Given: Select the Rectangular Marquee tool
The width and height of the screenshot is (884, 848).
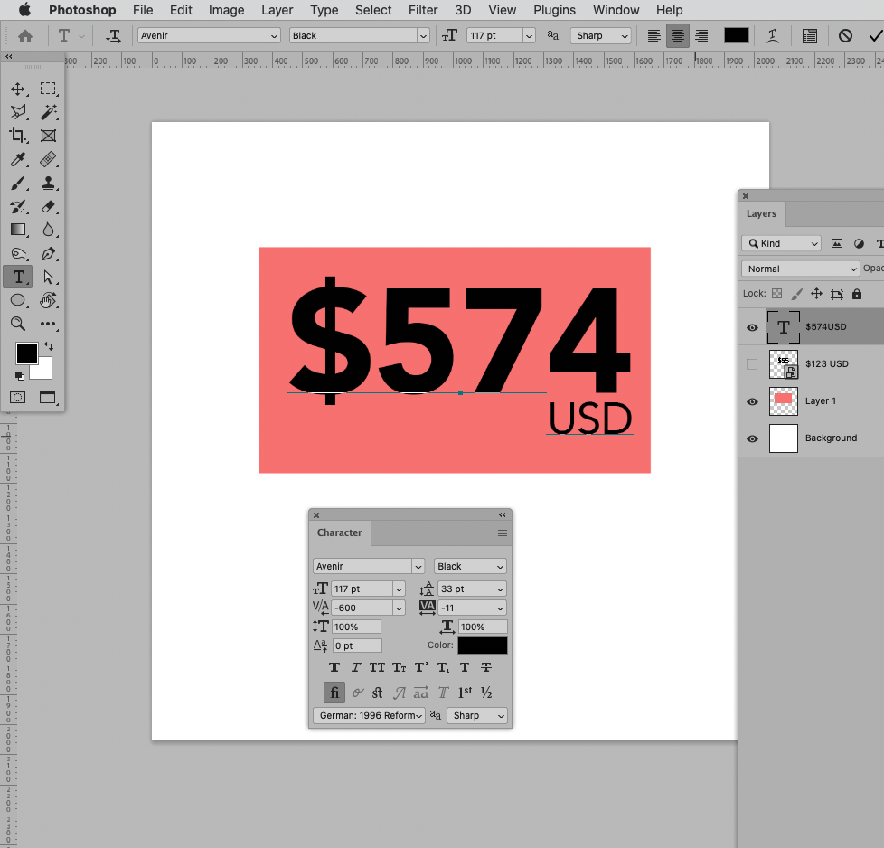Looking at the screenshot, I should pyautogui.click(x=48, y=90).
